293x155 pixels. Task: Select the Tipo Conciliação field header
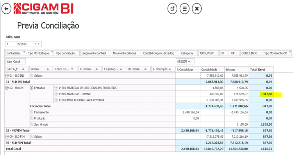tap(67, 53)
